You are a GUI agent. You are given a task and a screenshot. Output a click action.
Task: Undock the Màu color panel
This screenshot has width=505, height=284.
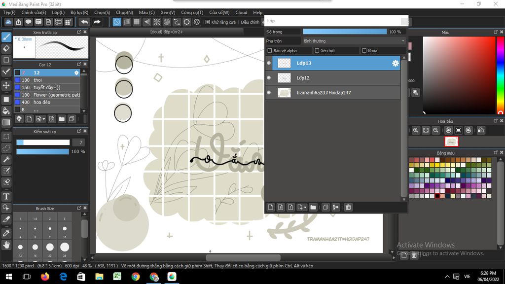(495, 32)
